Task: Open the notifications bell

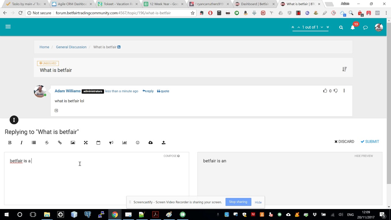Action: 353,27
